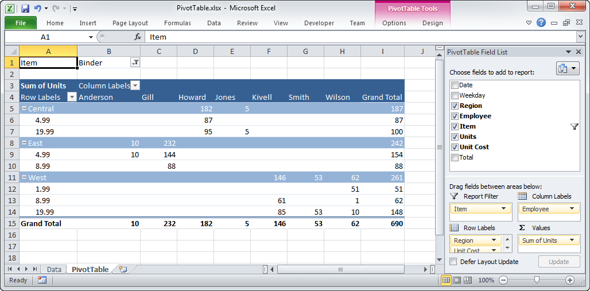Viewport: 590px width, 291px height.
Task: Click the insert new worksheet tab icon
Action: click(x=123, y=269)
